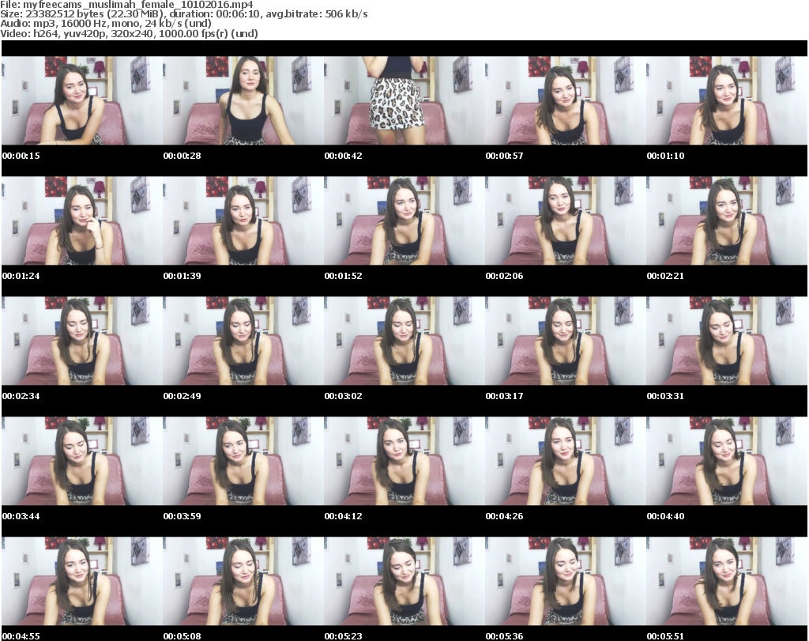Click the 00:01:52 timestamp label
809x641 pixels.
coord(343,276)
